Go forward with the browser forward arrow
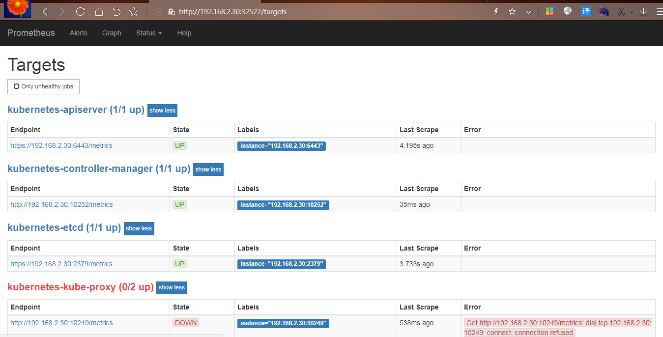 click(x=62, y=11)
